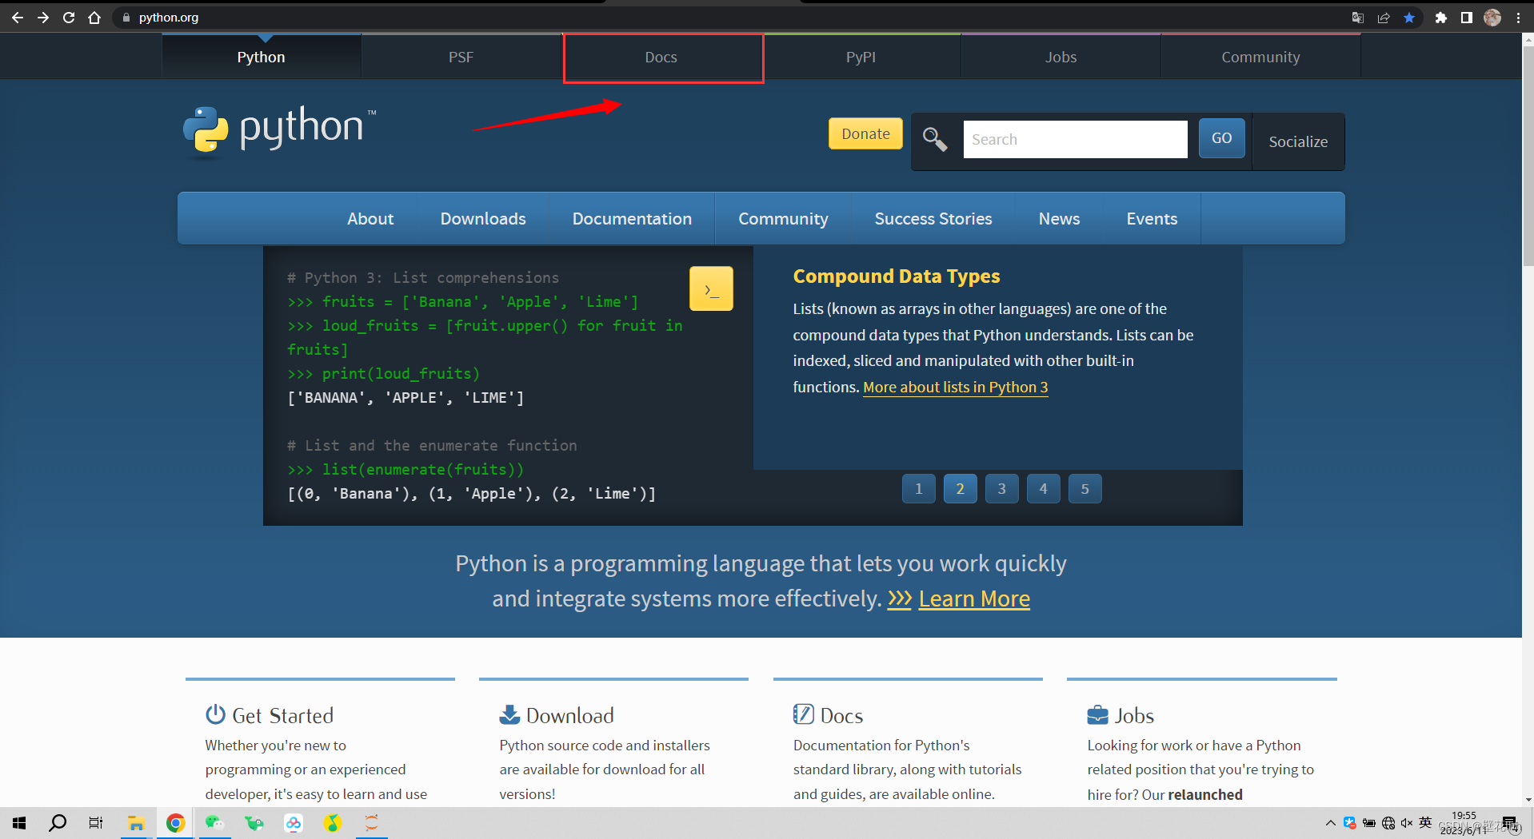Screen dimensions: 1534x839
Task: Open the Community top tab
Action: pos(1260,57)
